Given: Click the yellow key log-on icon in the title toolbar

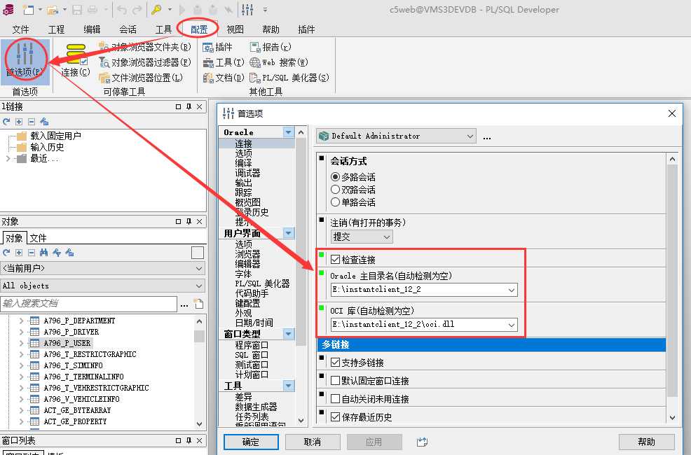Looking at the screenshot, I should click(x=156, y=9).
